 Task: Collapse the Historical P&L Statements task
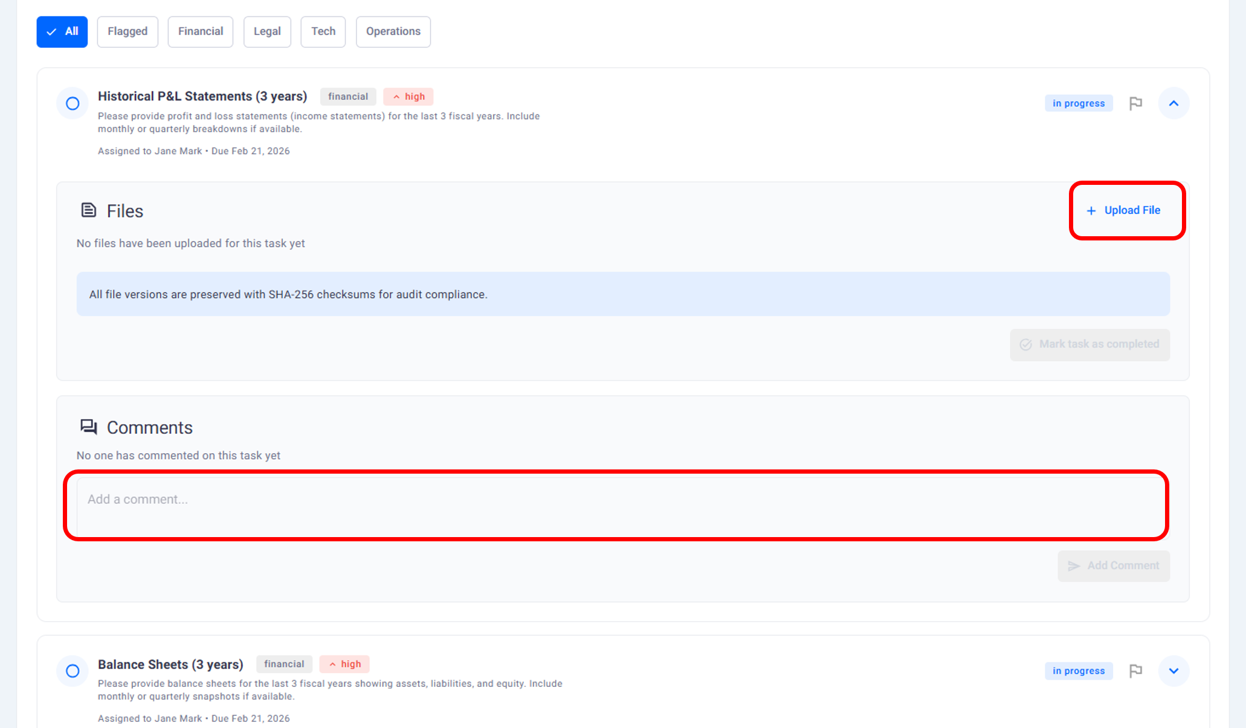pyautogui.click(x=1173, y=103)
